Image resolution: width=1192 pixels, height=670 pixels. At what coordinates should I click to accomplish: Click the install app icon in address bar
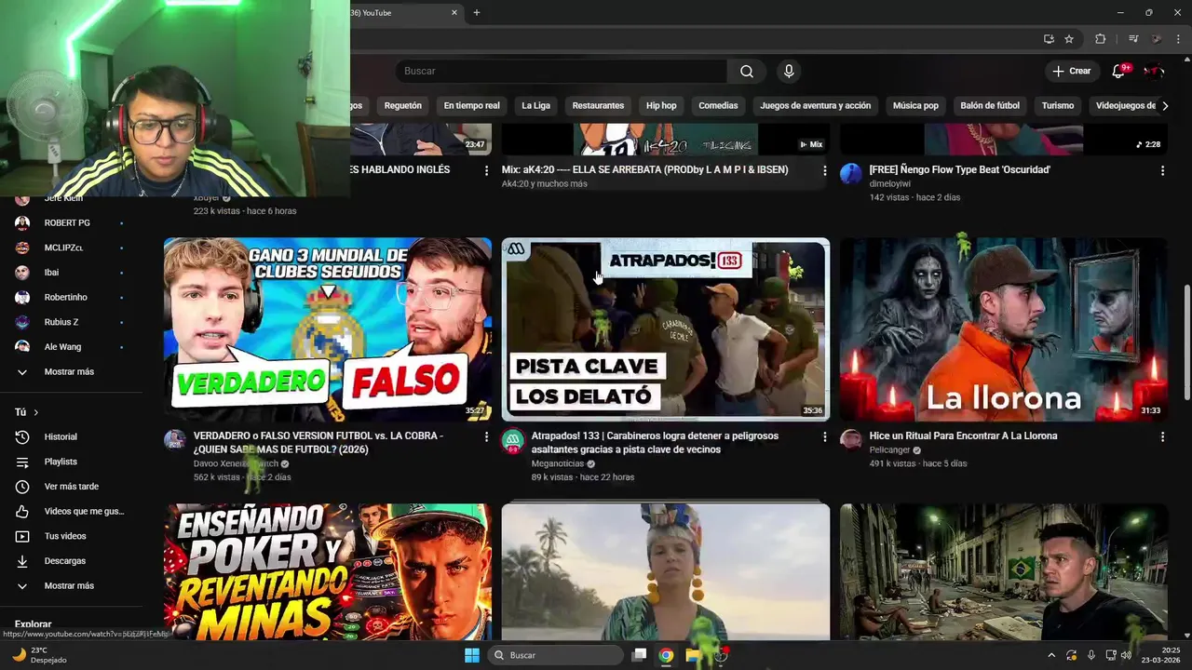point(1049,39)
